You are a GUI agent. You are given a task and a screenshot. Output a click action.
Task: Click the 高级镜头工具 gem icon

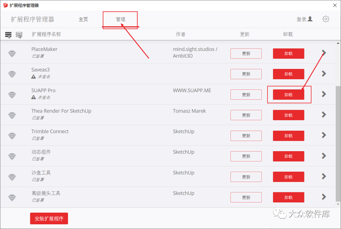pyautogui.click(x=12, y=197)
